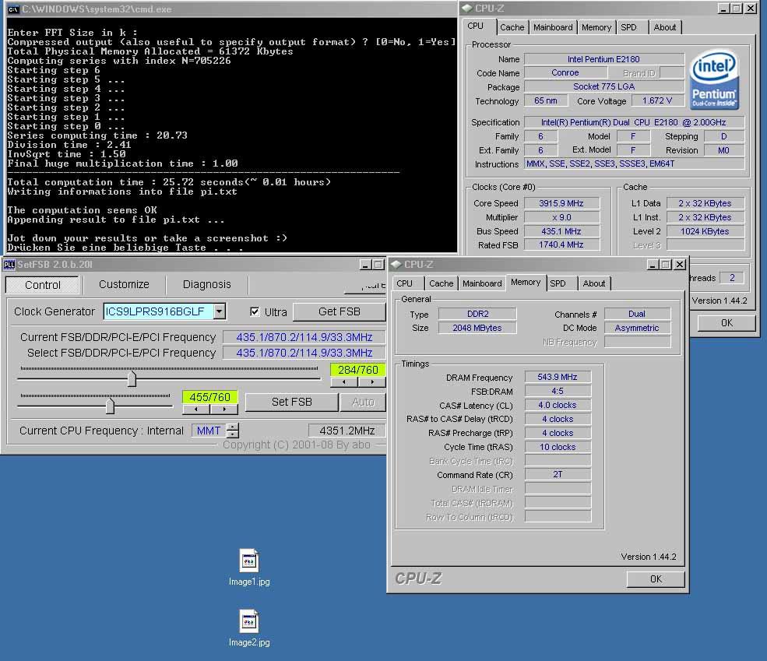Click OK in the CPU-Z memory window
Image resolution: width=767 pixels, height=661 pixels.
(656, 579)
